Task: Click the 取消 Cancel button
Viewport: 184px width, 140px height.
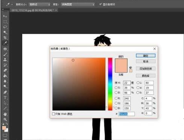Action: (146, 61)
